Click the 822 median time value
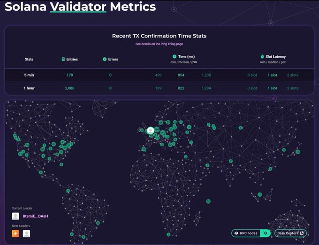 [x=181, y=88]
